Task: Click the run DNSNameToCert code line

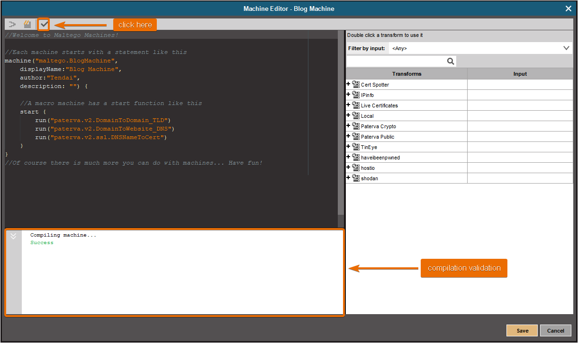Action: (x=101, y=137)
